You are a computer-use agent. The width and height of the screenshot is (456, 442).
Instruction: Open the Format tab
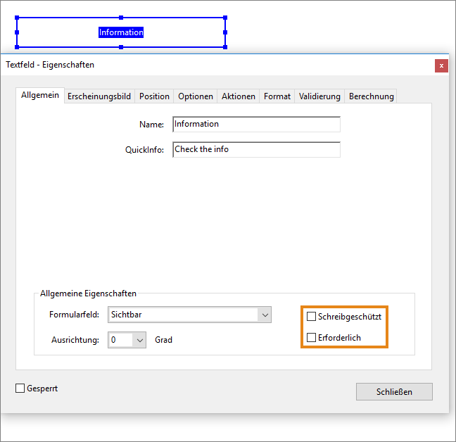click(x=277, y=96)
